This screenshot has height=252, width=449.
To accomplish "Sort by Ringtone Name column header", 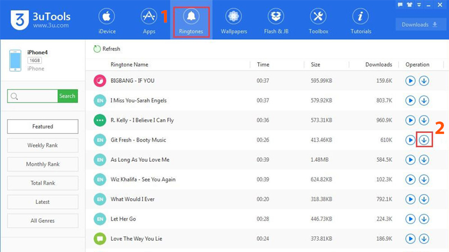I will [x=130, y=64].
